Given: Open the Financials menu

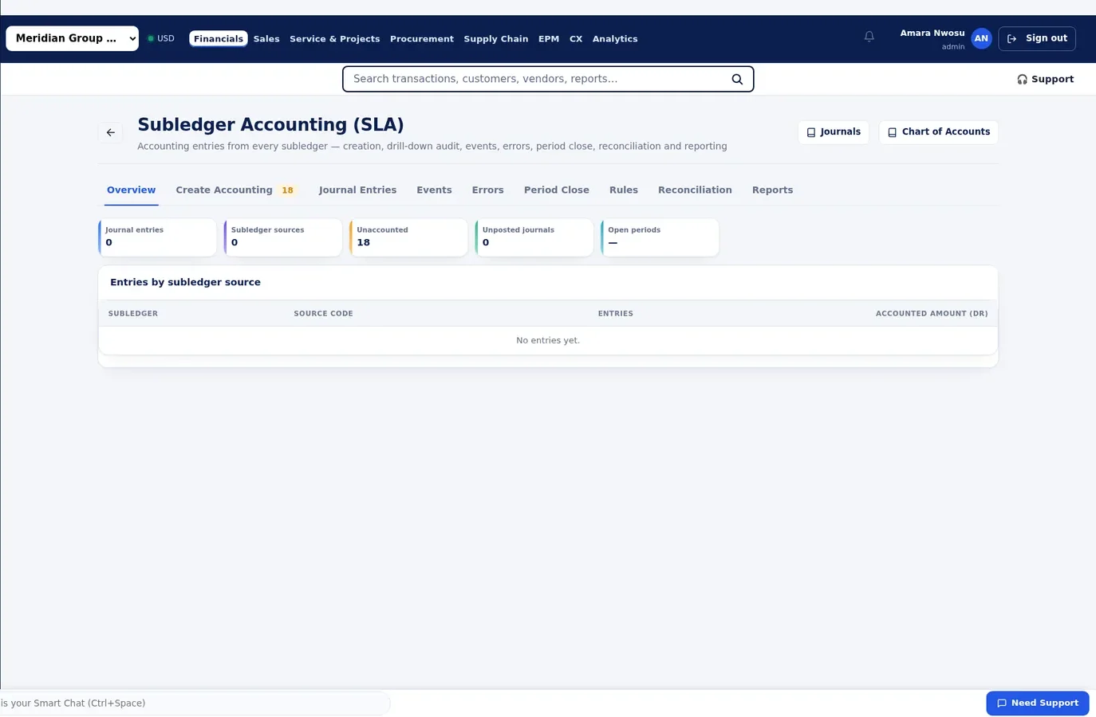Looking at the screenshot, I should pos(219,38).
